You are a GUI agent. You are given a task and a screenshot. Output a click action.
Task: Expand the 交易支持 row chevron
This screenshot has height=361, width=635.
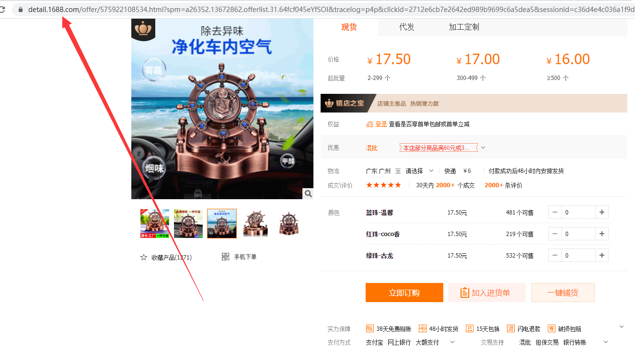[606, 342]
